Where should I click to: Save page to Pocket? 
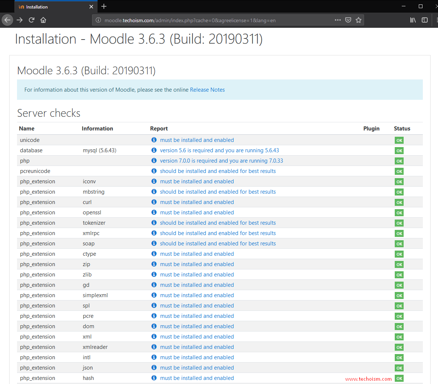coord(348,20)
